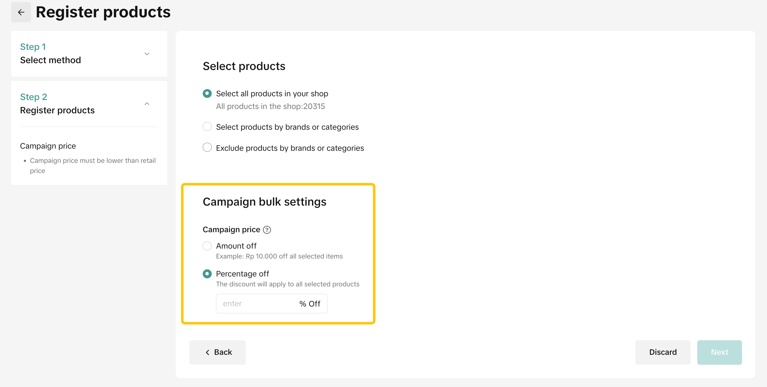Click the Select method step title

[50, 60]
